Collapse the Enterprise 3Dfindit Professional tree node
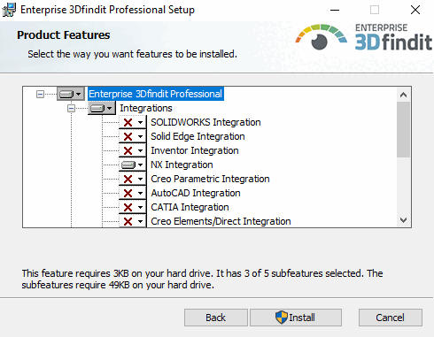The width and height of the screenshot is (434, 337). pyautogui.click(x=40, y=95)
